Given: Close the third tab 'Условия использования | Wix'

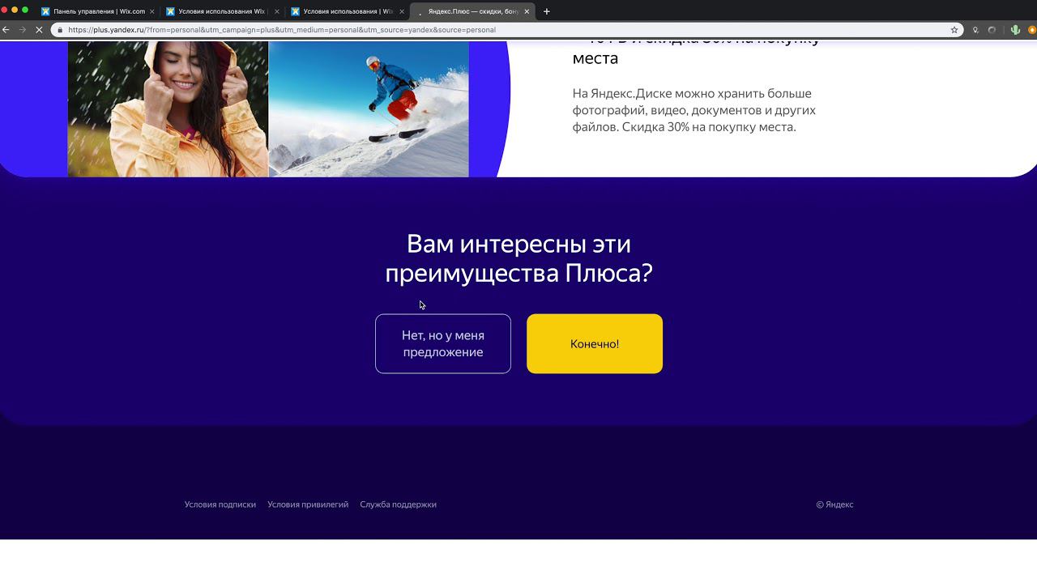Looking at the screenshot, I should coord(402,11).
